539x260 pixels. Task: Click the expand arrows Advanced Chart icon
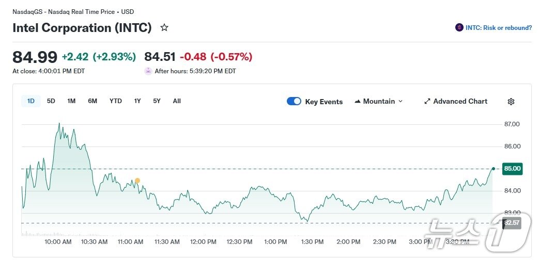click(x=427, y=102)
